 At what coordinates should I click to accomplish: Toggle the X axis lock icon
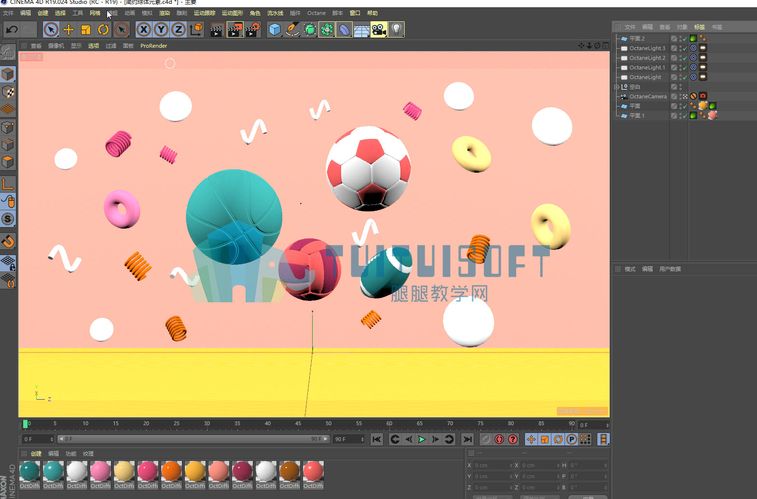[x=144, y=30]
